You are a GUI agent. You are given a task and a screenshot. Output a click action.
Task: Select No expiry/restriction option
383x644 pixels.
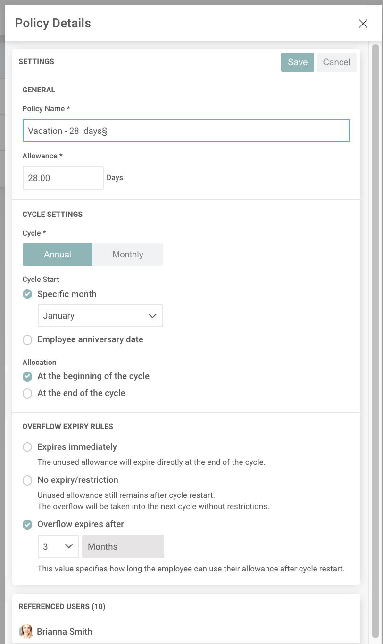tap(28, 480)
